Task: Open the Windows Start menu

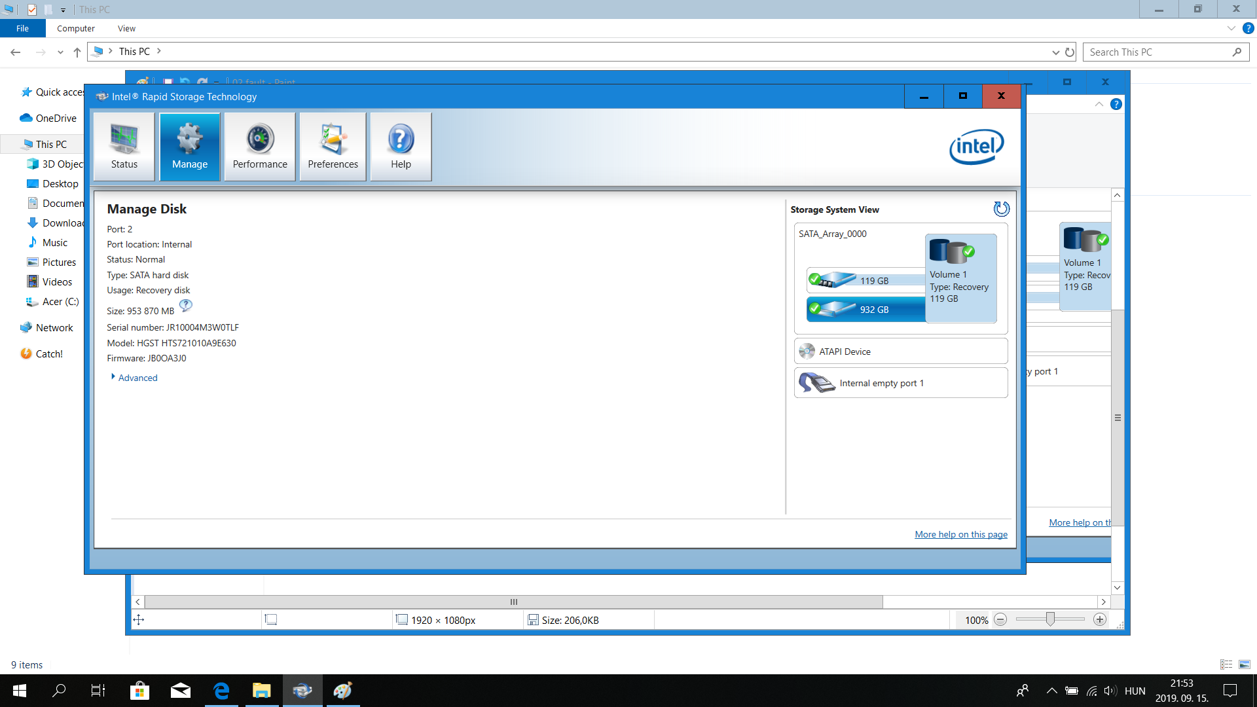Action: [20, 691]
